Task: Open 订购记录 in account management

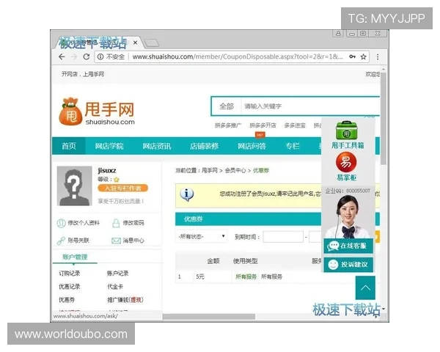Action: click(70, 273)
